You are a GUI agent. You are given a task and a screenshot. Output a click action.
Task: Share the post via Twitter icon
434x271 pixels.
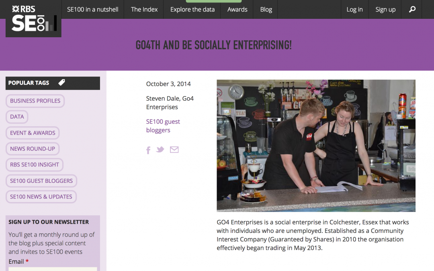(x=160, y=150)
